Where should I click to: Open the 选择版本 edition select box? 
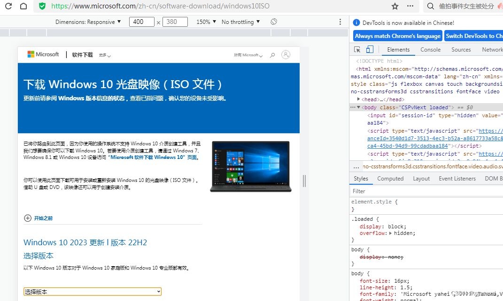[x=93, y=292]
